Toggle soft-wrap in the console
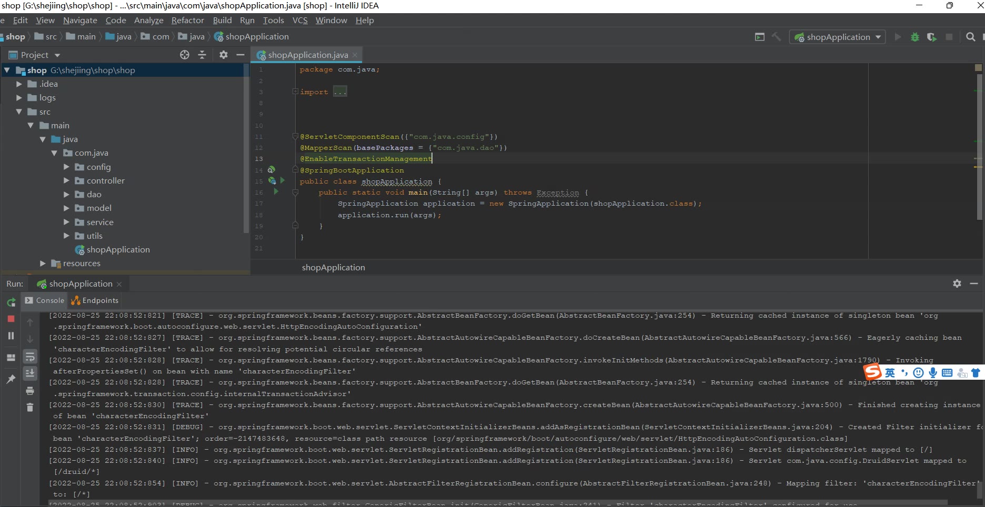Viewport: 985px width, 507px height. click(30, 357)
